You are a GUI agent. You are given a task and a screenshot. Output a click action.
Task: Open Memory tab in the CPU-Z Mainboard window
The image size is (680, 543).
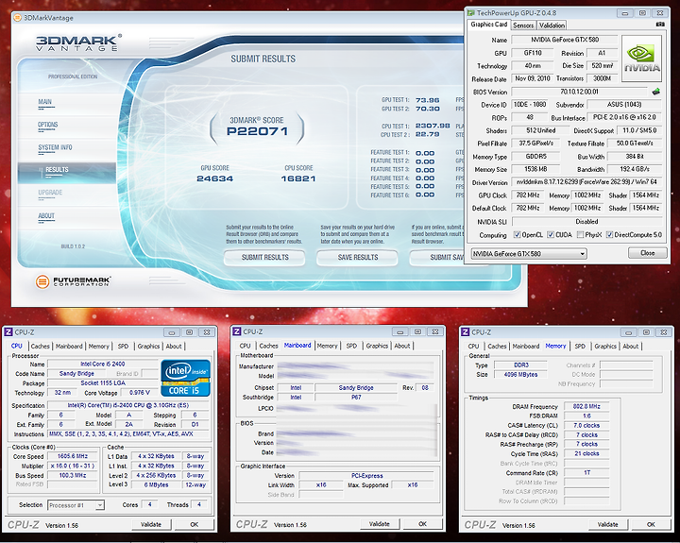pos(327,346)
